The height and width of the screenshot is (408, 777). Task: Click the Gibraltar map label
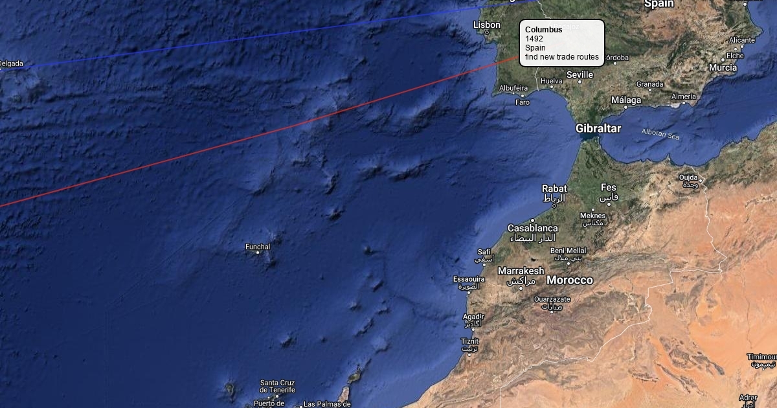[x=598, y=128]
